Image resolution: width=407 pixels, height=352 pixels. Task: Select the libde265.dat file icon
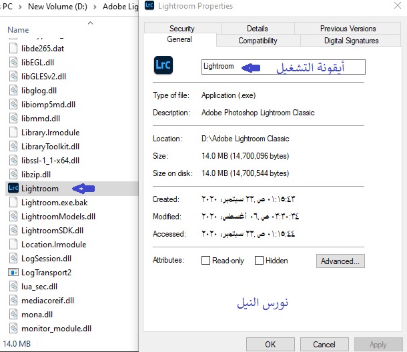point(13,49)
